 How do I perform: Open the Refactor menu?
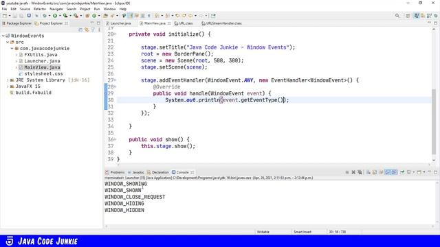[x=40, y=9]
